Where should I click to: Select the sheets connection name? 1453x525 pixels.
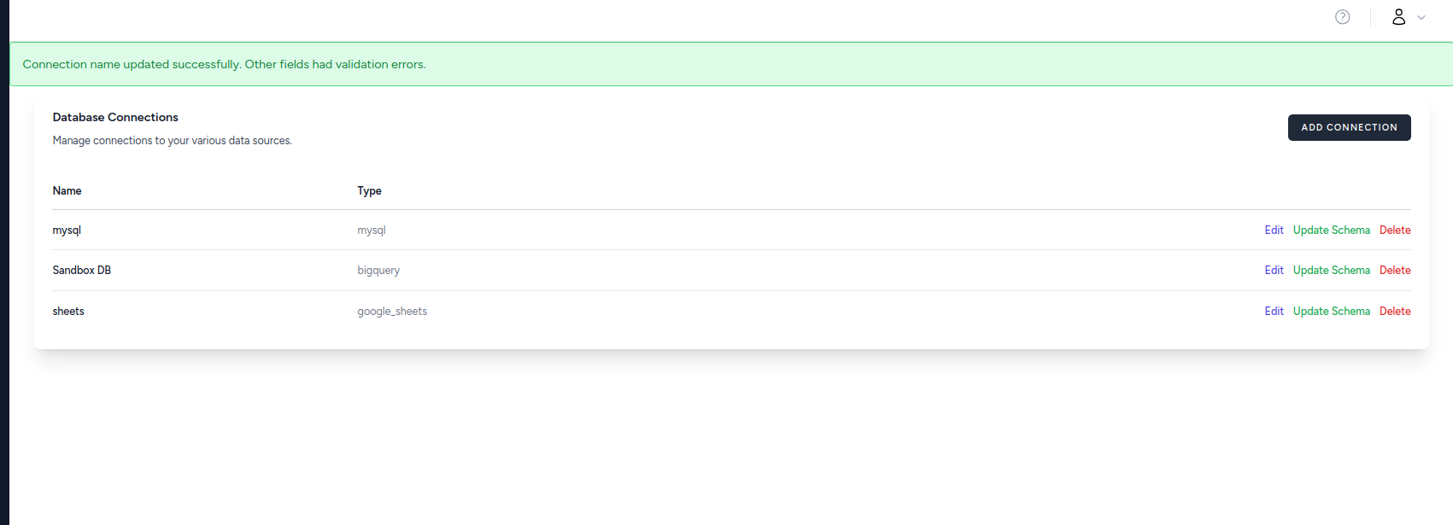point(68,312)
